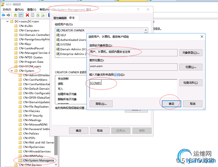Click 取消 in the select users dialog
The image size is (218, 167).
click(192, 104)
